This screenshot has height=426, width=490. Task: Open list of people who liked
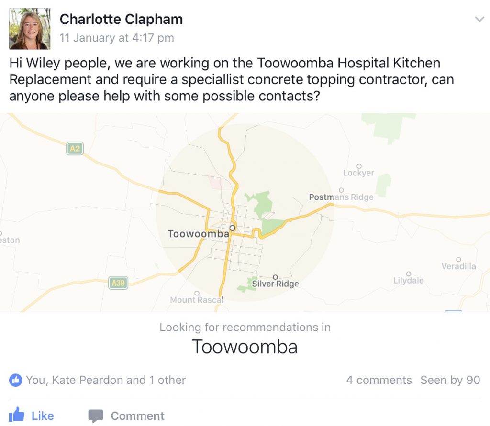tap(106, 380)
